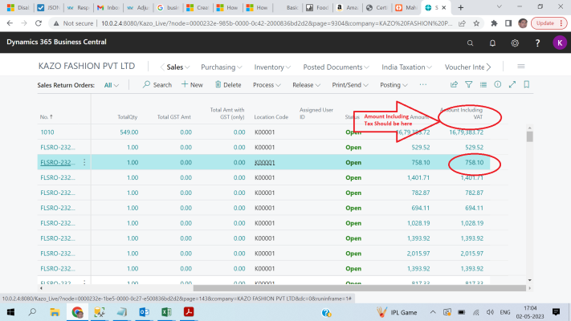
Task: Click Search in the list toolbar
Action: tap(157, 85)
